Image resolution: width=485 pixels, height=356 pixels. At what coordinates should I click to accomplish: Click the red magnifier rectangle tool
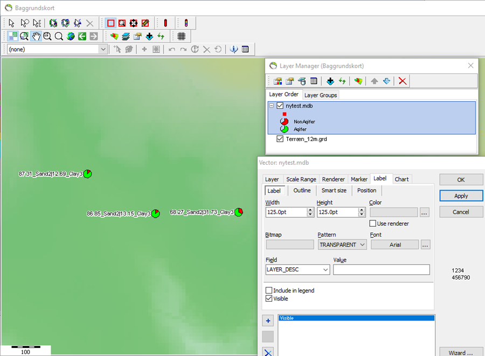click(122, 23)
